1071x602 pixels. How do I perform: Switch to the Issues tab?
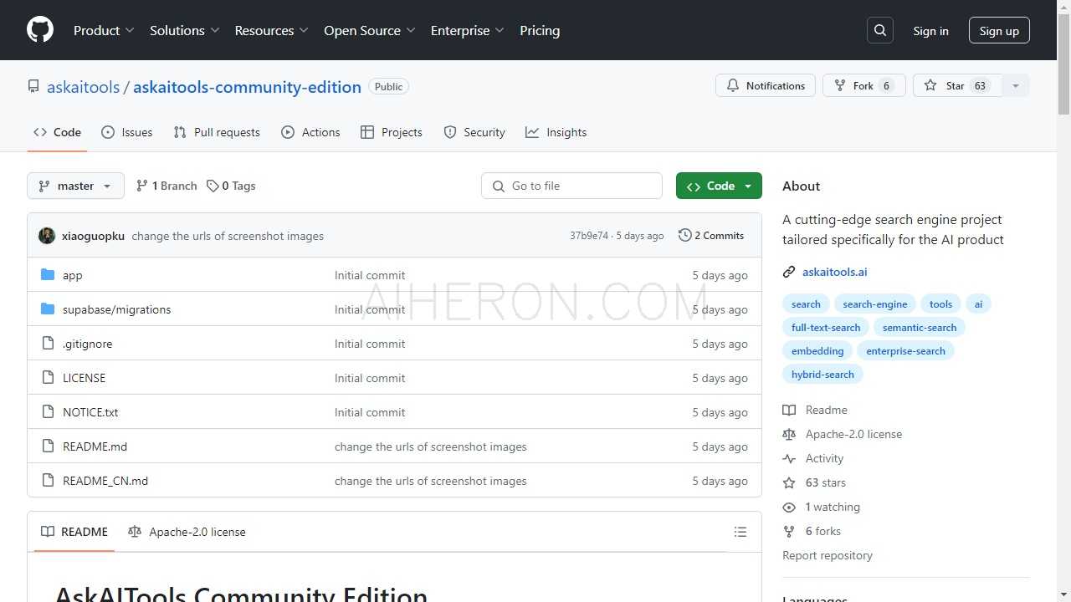pos(126,132)
